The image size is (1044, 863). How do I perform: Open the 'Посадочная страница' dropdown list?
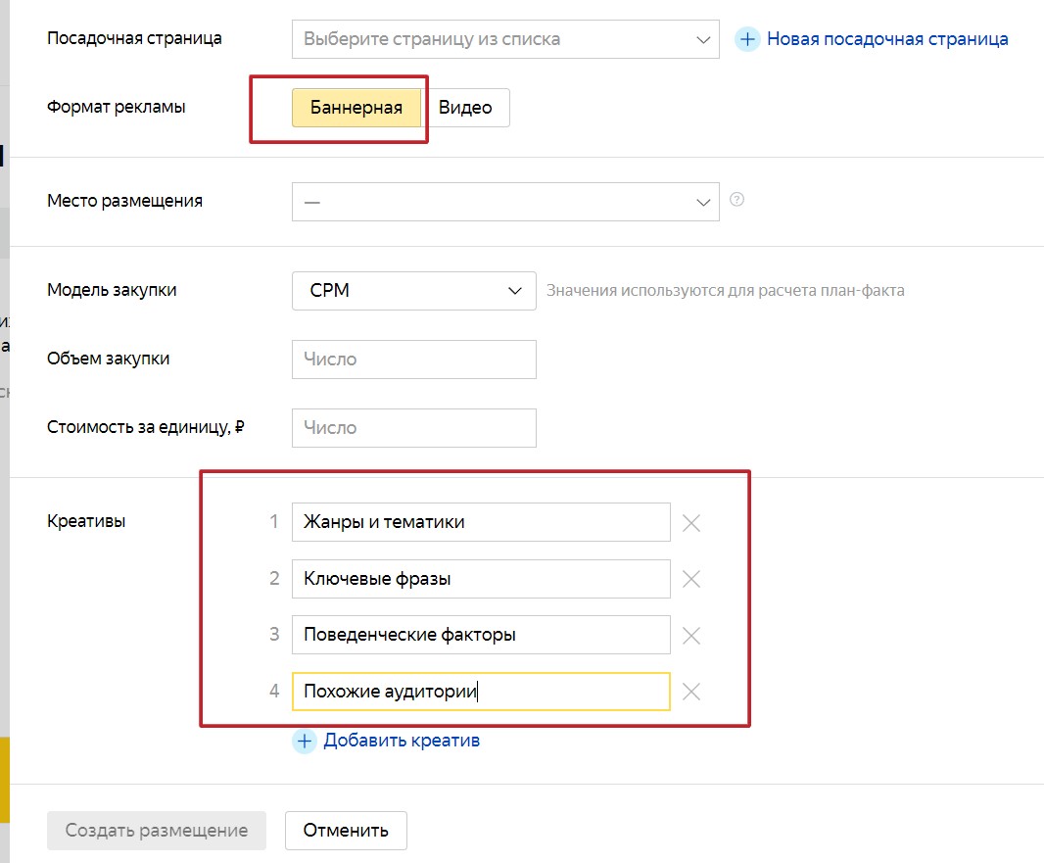pos(505,40)
